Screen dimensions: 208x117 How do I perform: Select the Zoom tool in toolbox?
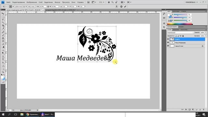(3, 72)
